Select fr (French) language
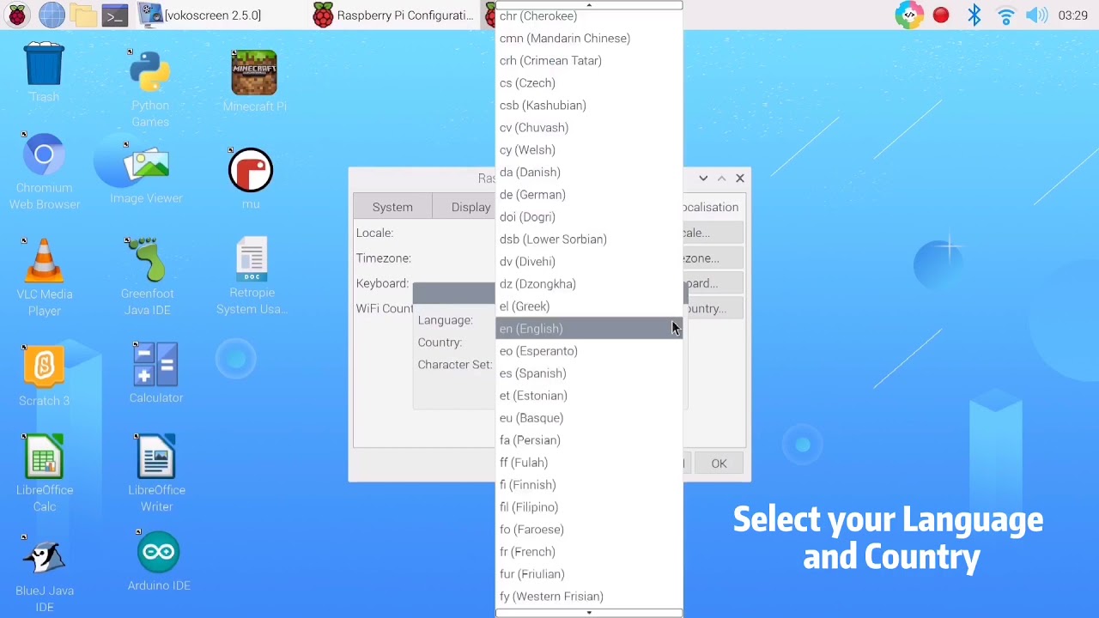 pos(589,551)
